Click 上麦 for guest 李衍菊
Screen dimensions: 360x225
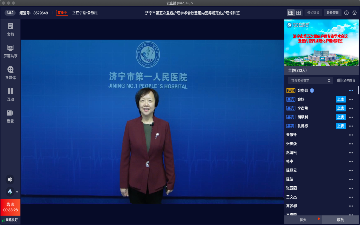[x=341, y=108]
